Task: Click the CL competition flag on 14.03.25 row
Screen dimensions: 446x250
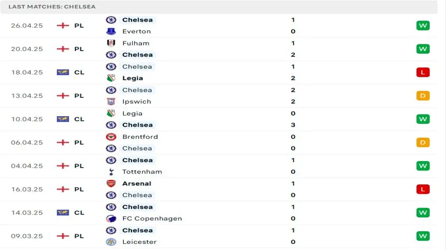Action: pos(63,212)
